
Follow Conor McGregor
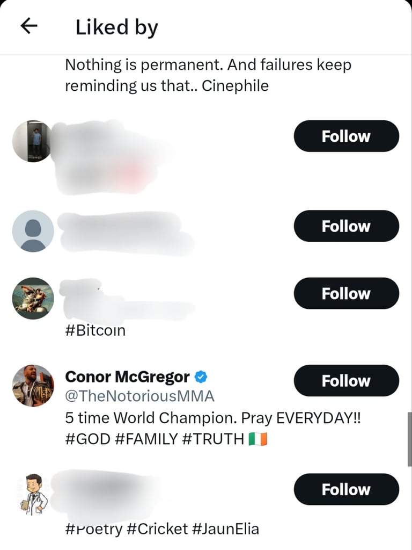pyautogui.click(x=346, y=381)
